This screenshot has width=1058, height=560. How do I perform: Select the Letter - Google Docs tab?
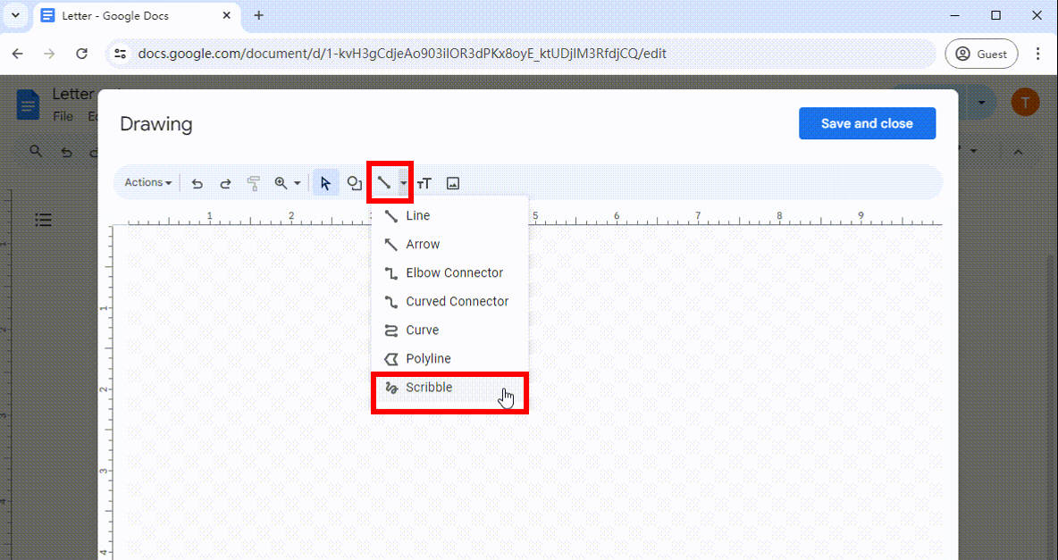pyautogui.click(x=136, y=15)
